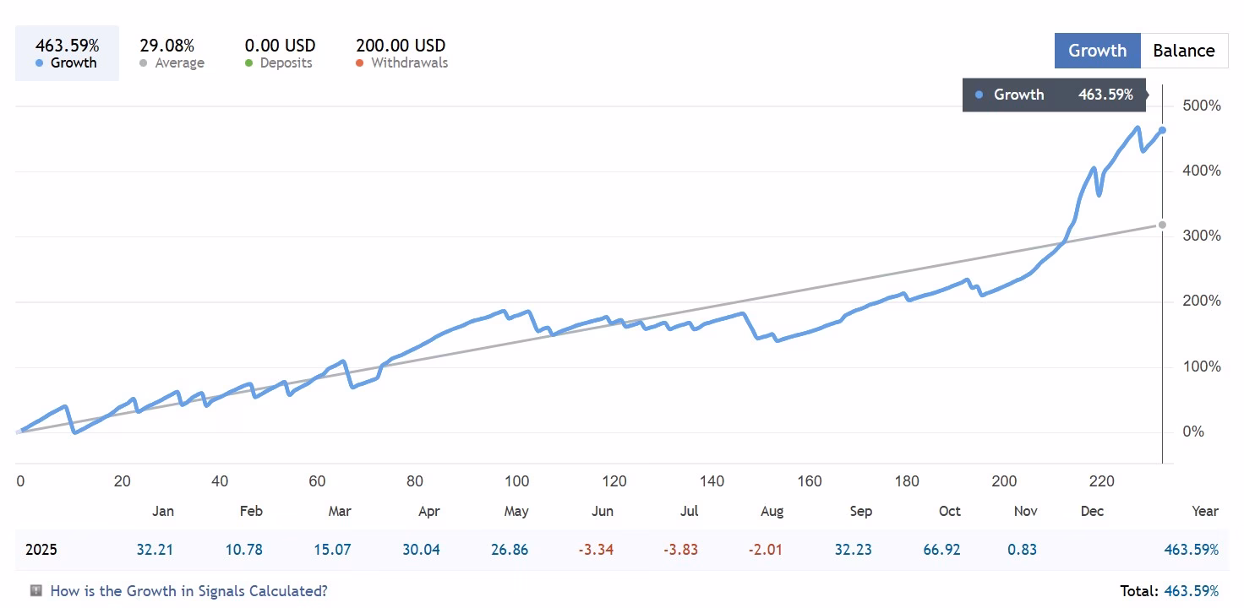
Task: Click the 0% y-axis label
Action: pyautogui.click(x=1192, y=432)
